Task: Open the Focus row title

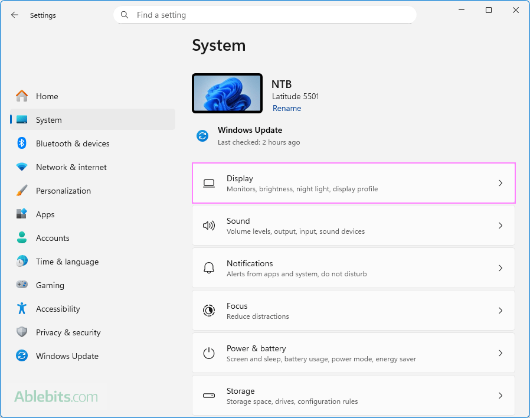Action: (x=237, y=306)
